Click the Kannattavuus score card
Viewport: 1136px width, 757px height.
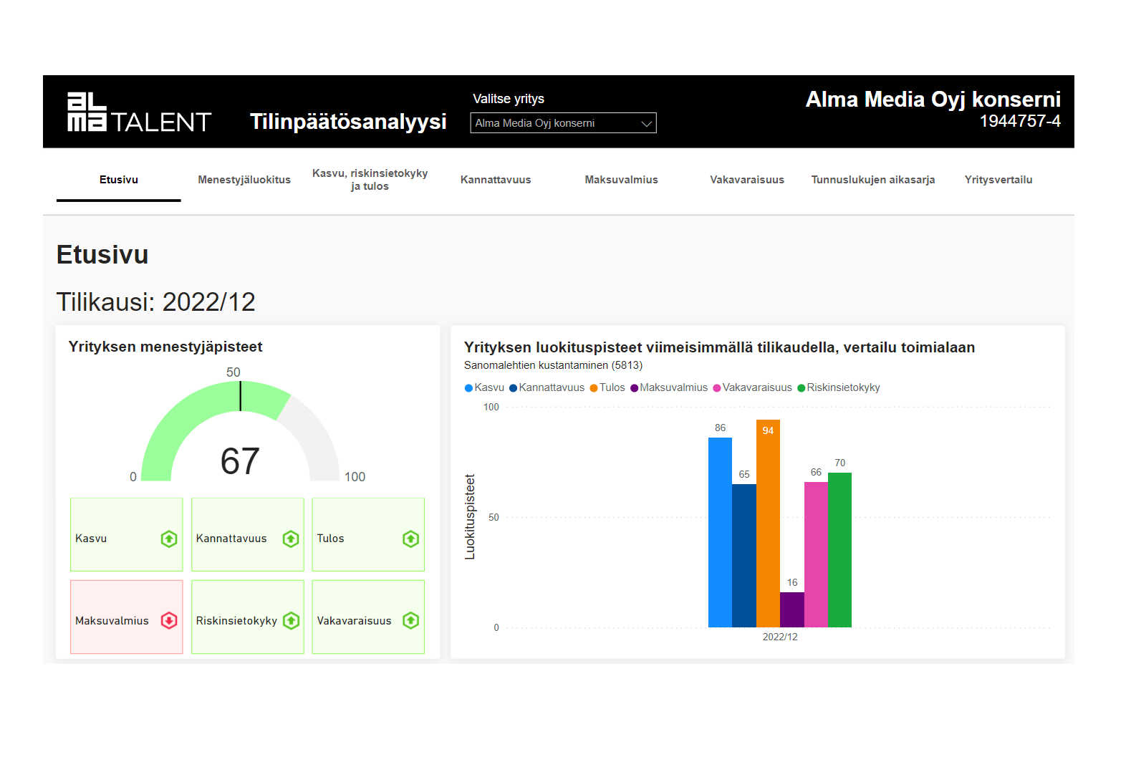tap(248, 535)
